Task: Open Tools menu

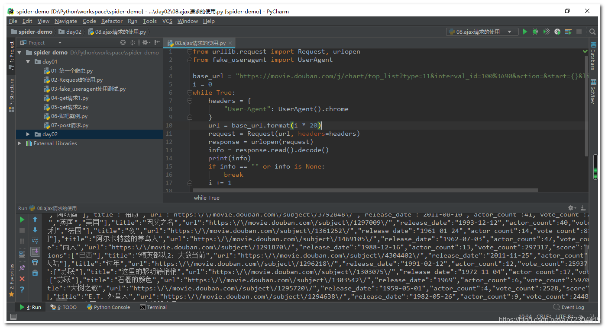Action: (x=149, y=21)
